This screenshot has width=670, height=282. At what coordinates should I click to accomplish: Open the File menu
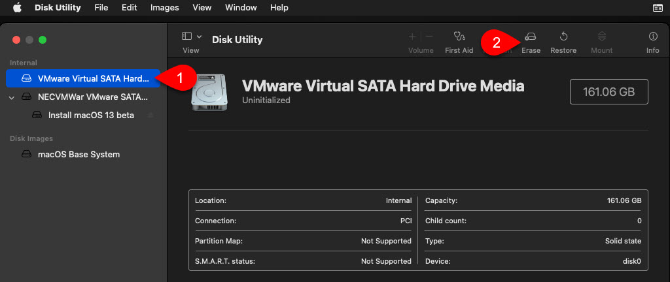[x=101, y=8]
